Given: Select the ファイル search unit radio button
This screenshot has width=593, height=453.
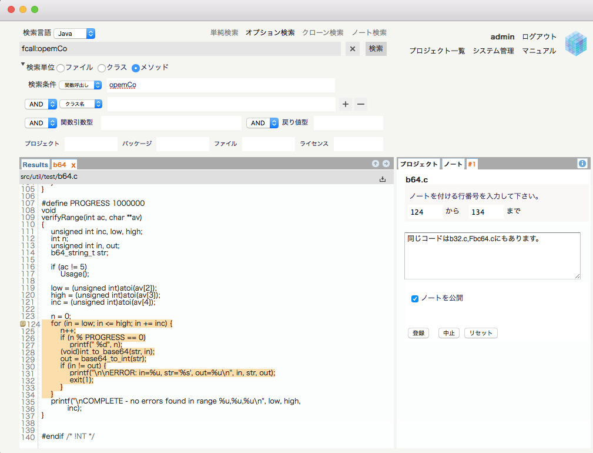Looking at the screenshot, I should 61,68.
